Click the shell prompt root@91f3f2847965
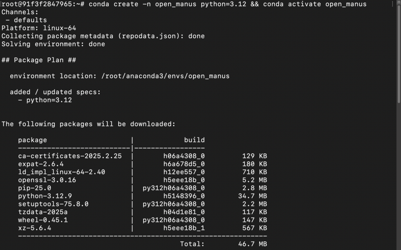Screen dimensions: 401x250 [36, 4]
